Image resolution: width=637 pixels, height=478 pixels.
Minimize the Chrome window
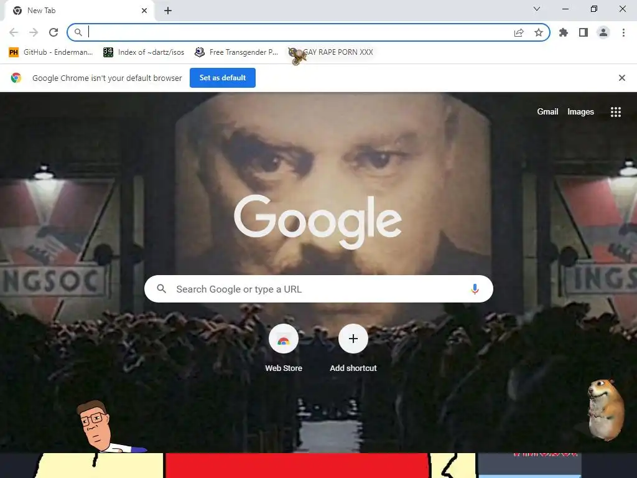click(x=565, y=9)
